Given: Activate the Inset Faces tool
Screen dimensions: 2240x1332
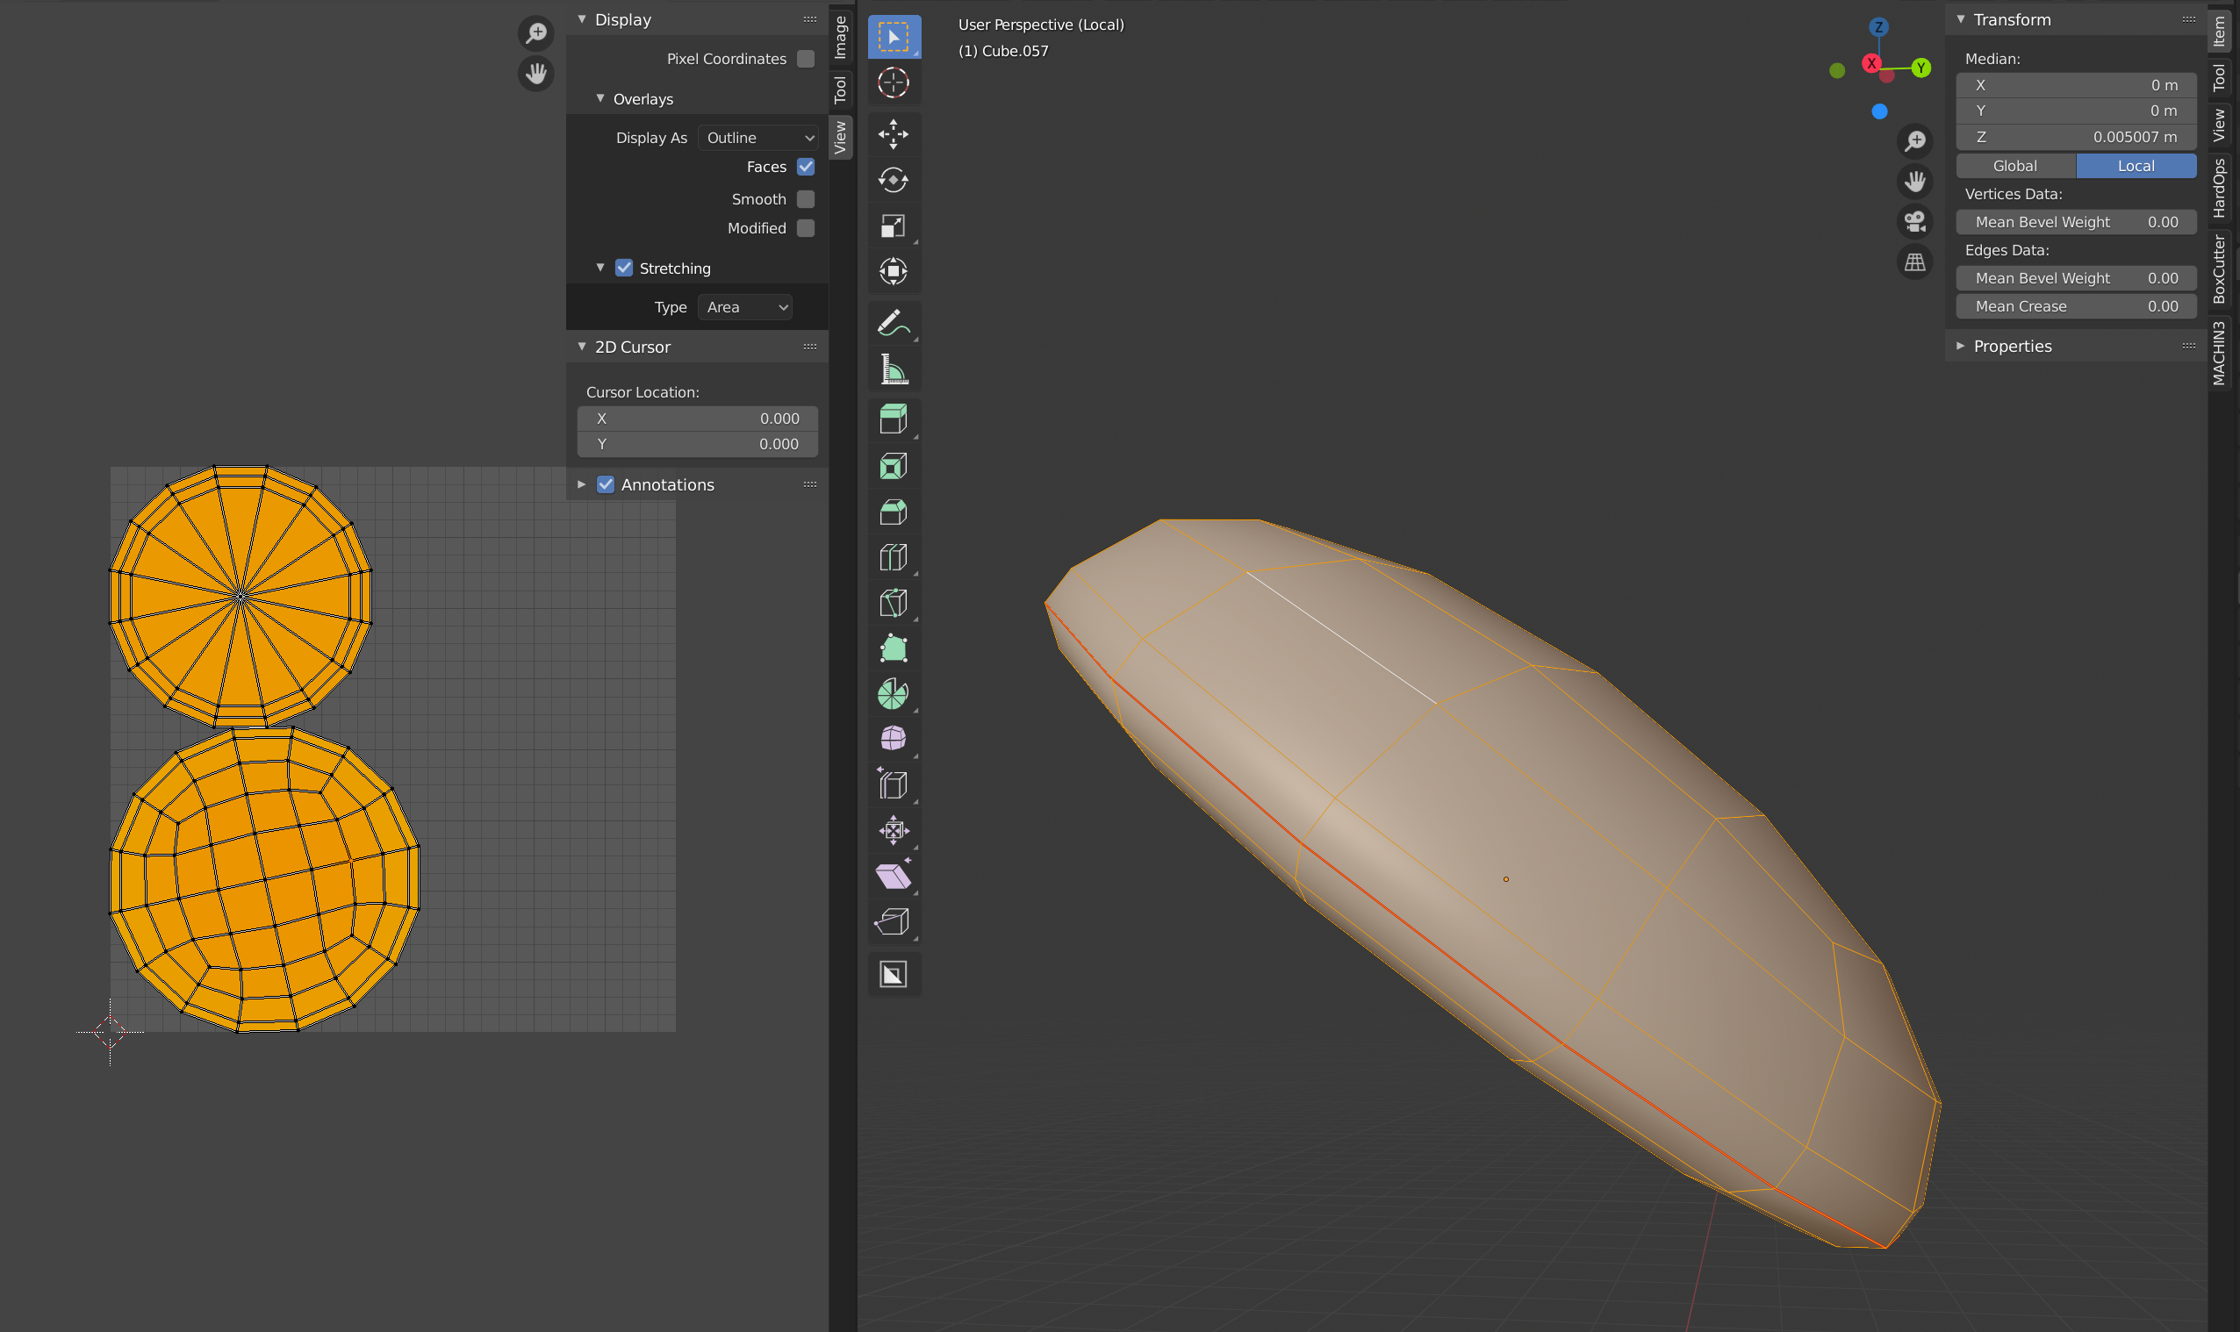Looking at the screenshot, I should (893, 466).
